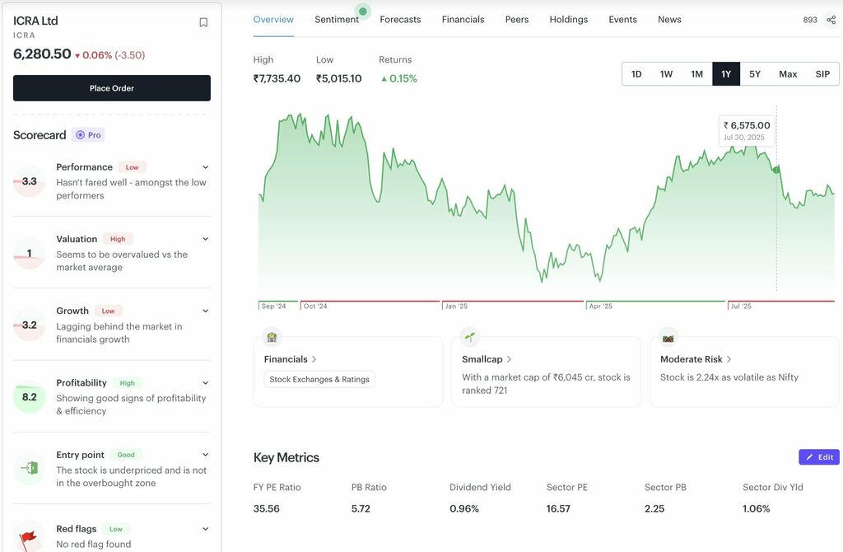The width and height of the screenshot is (843, 552).
Task: Click the ICRA Ltd company name
Action: pyautogui.click(x=35, y=21)
